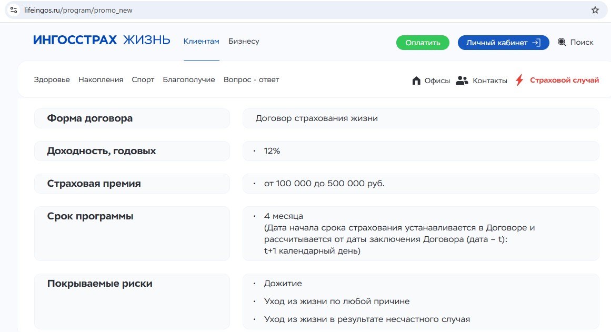The height and width of the screenshot is (332, 611).
Task: Click the browser address bar URL
Action: [78, 10]
